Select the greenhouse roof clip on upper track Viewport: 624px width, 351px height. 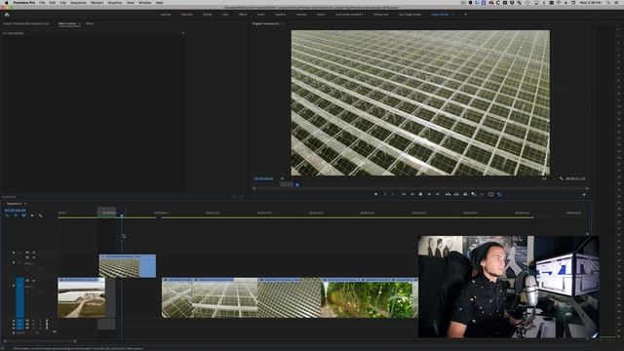tap(128, 266)
